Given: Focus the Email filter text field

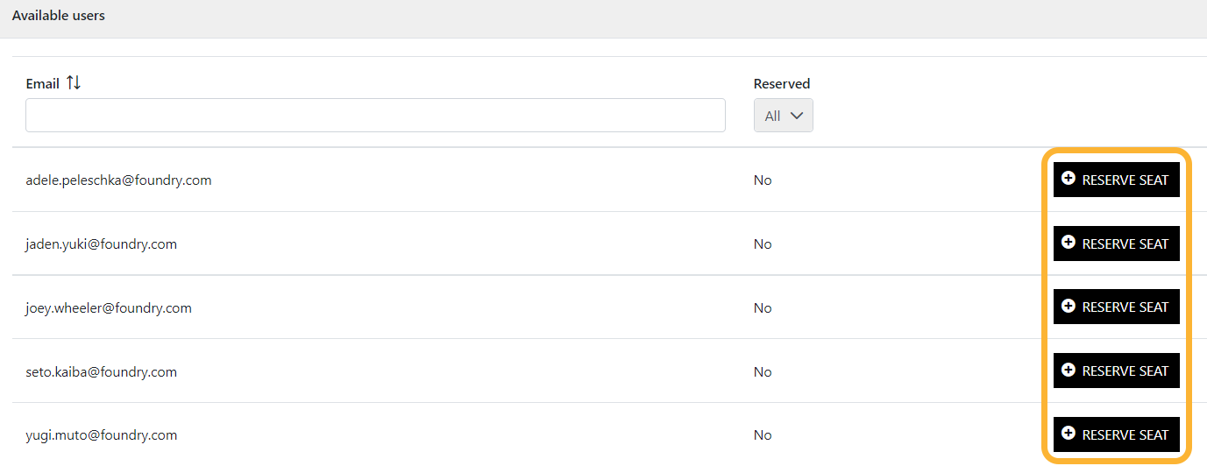Looking at the screenshot, I should (375, 116).
